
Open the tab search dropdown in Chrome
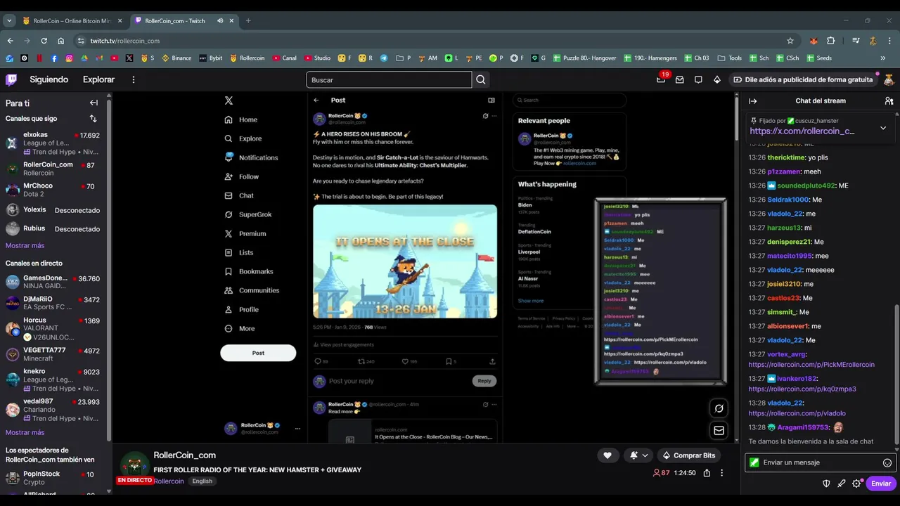(x=9, y=20)
